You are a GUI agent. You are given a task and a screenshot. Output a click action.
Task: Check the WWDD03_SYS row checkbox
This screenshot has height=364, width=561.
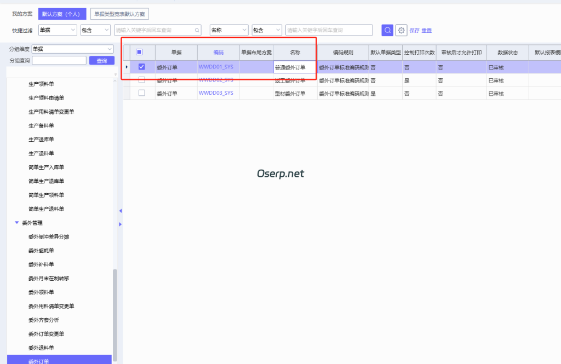tap(142, 93)
